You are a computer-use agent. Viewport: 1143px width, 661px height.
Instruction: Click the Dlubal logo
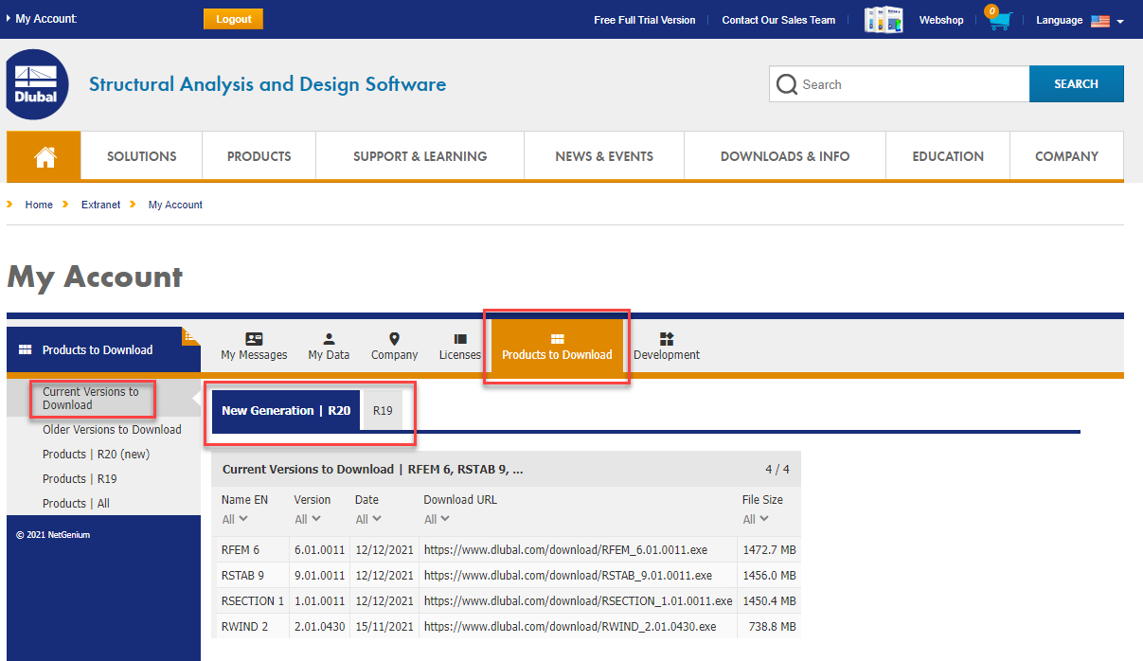point(37,83)
